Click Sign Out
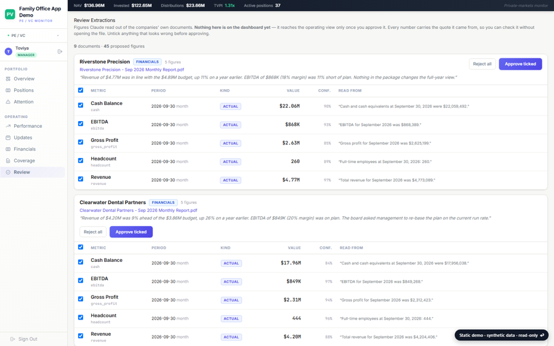The image size is (554, 346). pos(24,339)
